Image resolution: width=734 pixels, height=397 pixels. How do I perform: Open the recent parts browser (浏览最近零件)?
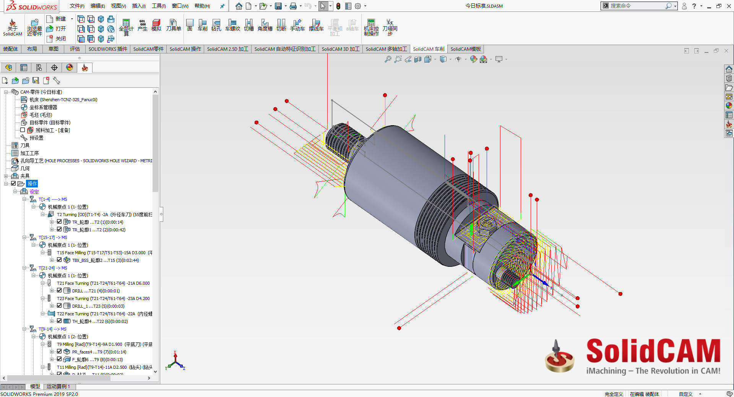pos(34,27)
